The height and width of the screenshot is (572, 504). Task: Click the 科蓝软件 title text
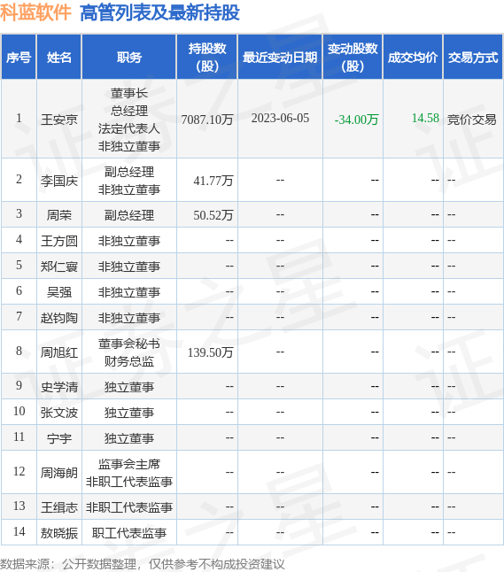(x=35, y=12)
